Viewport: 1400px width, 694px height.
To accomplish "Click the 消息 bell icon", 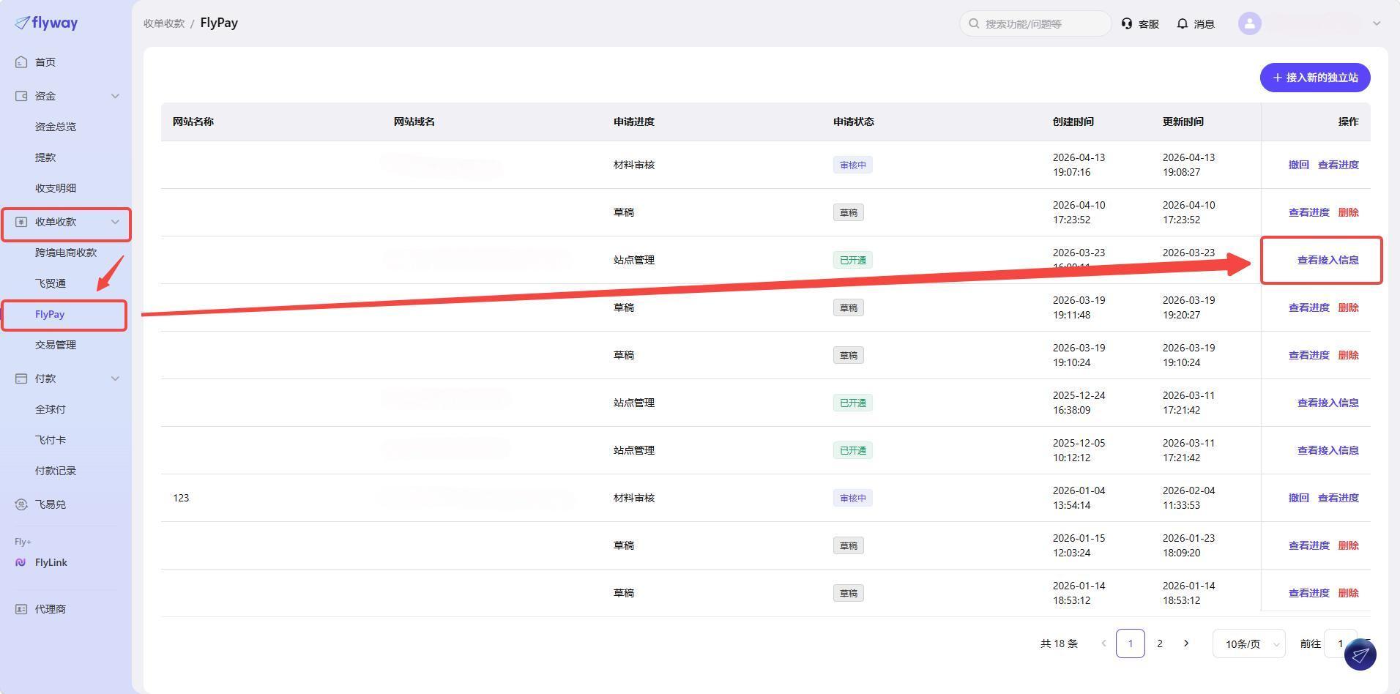I will [1183, 23].
